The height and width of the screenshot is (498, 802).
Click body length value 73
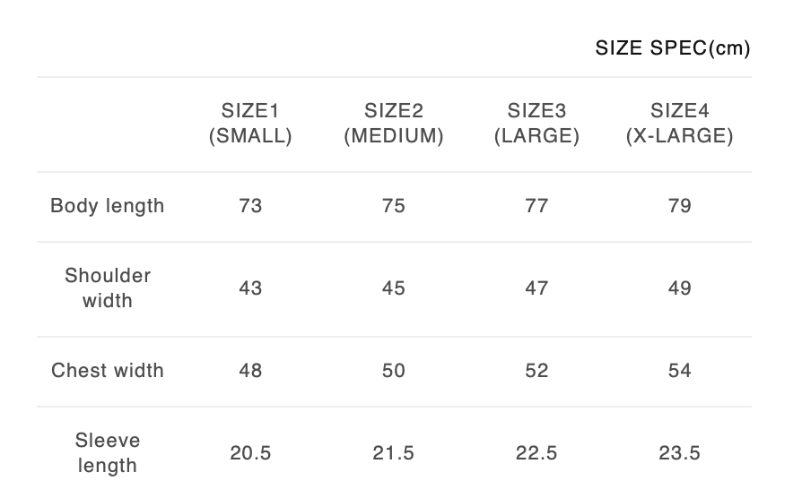pyautogui.click(x=250, y=206)
